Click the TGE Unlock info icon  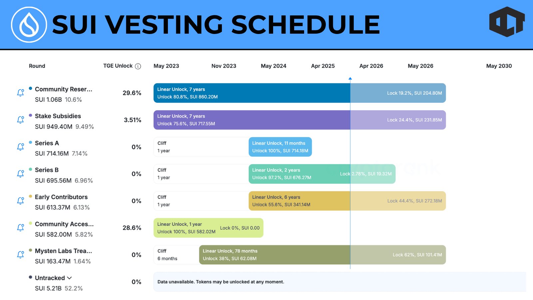coord(138,66)
